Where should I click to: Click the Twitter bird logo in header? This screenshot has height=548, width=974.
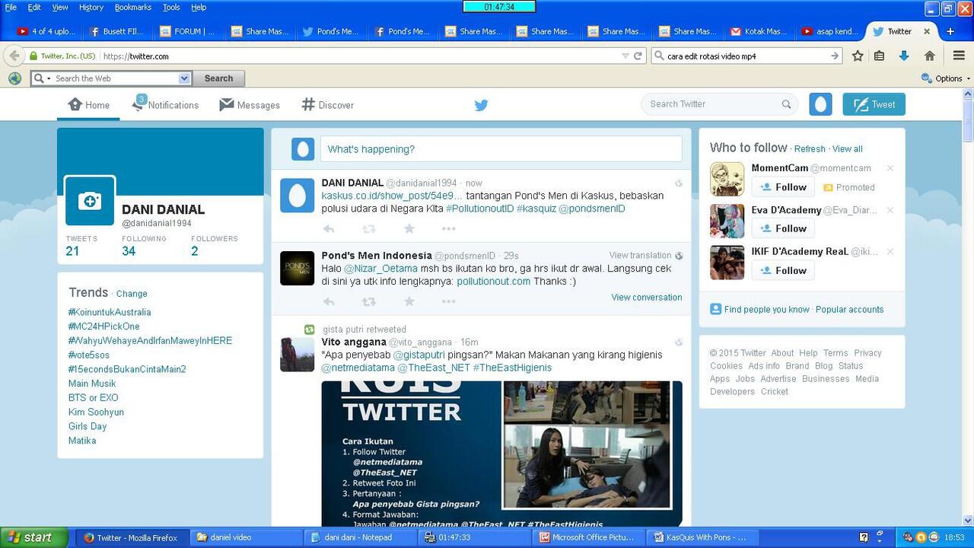pos(481,105)
